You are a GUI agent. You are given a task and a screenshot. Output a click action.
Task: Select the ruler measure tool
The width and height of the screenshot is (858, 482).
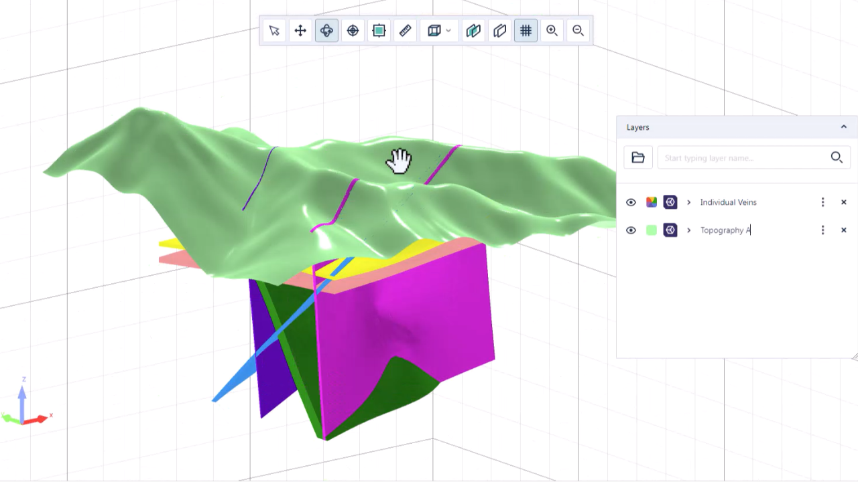pyautogui.click(x=405, y=31)
